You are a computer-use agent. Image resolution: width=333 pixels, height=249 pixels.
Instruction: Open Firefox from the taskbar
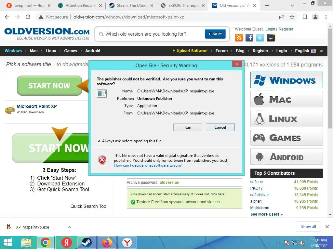coord(107,243)
